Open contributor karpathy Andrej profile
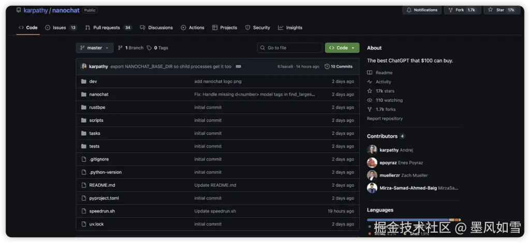530x243 pixels. pos(396,150)
